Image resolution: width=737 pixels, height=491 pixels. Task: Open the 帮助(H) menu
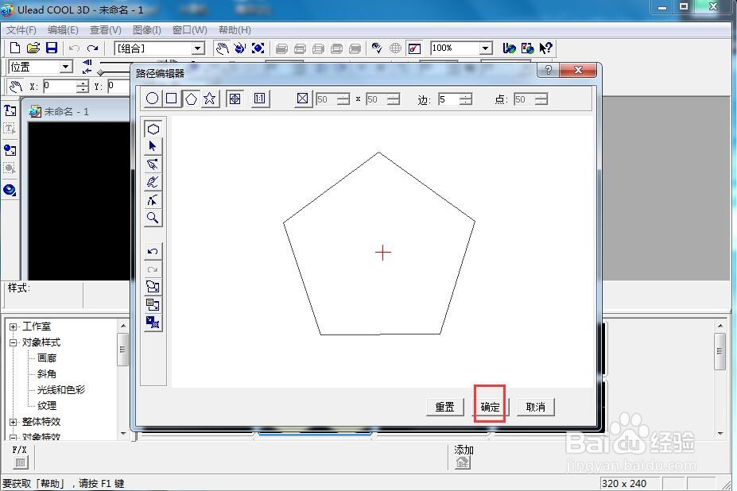point(235,30)
